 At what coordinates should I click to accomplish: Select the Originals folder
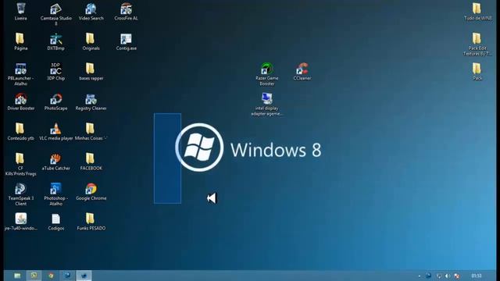pyautogui.click(x=91, y=39)
